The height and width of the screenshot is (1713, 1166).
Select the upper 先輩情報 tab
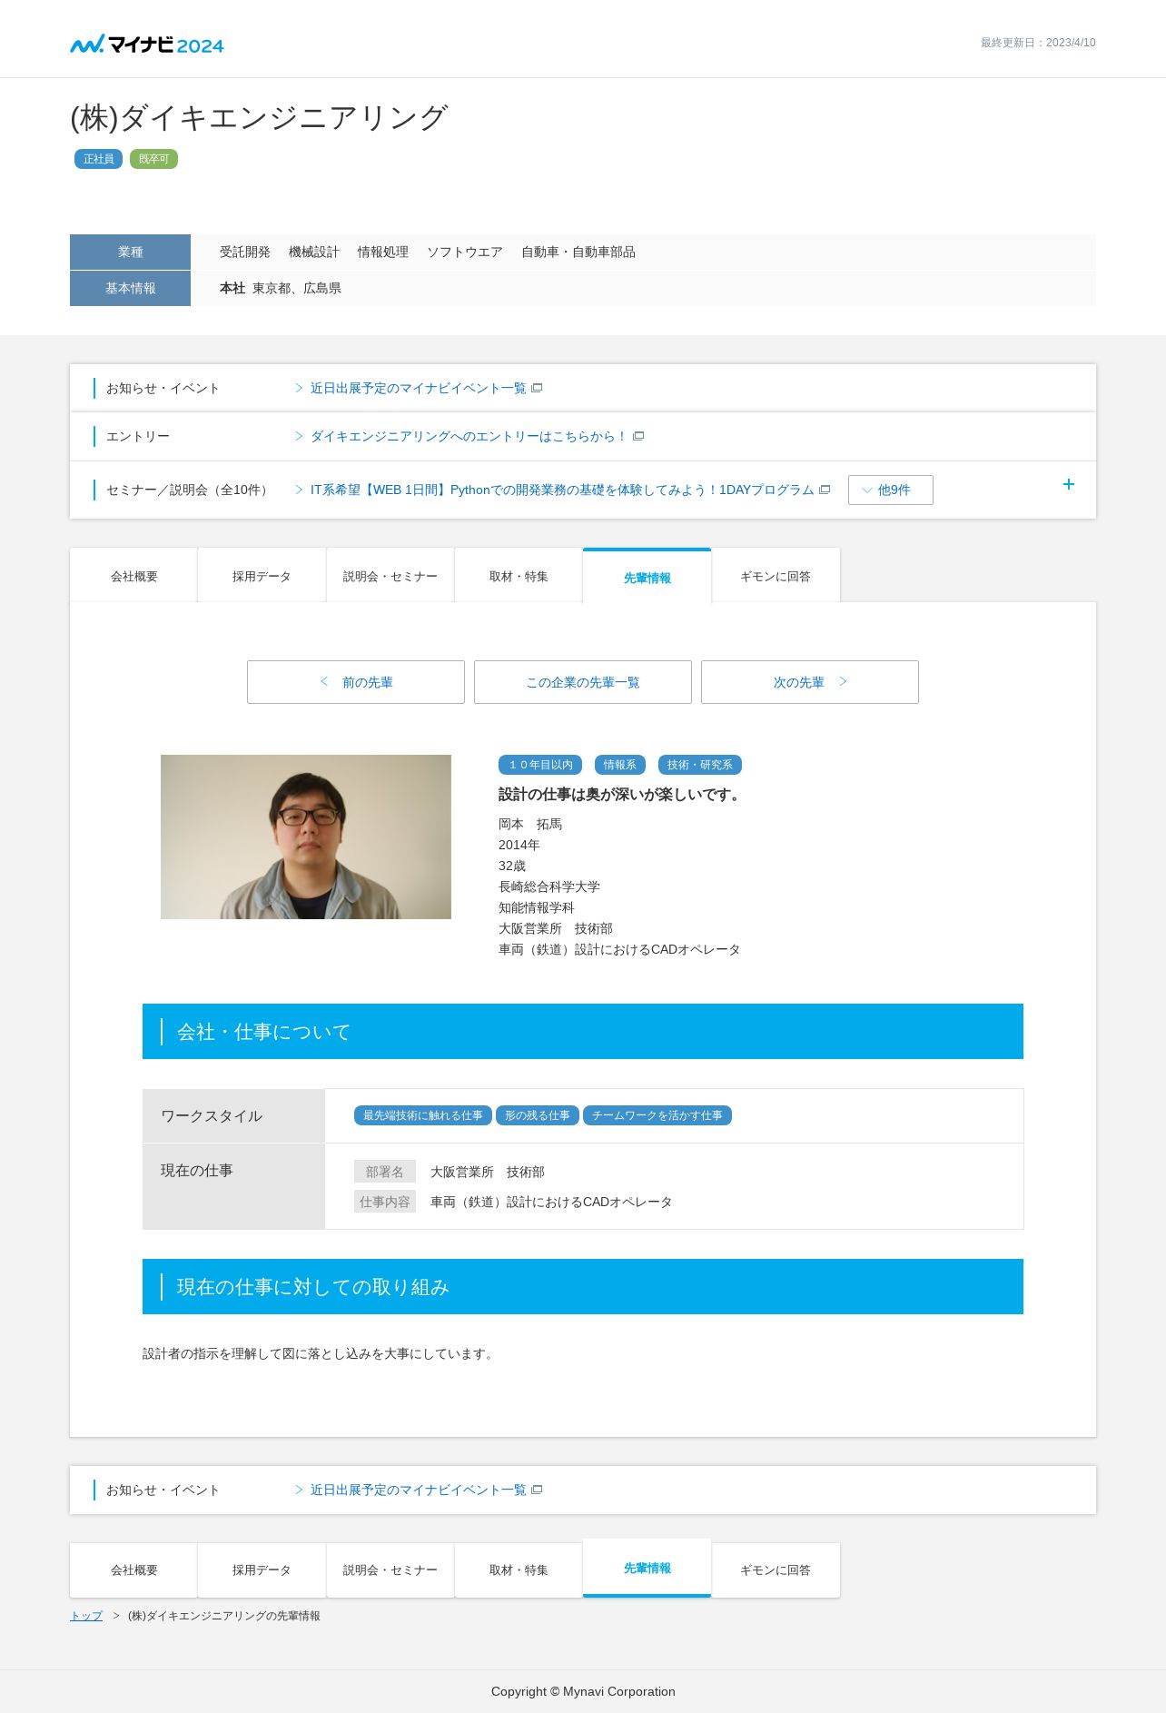click(x=647, y=577)
